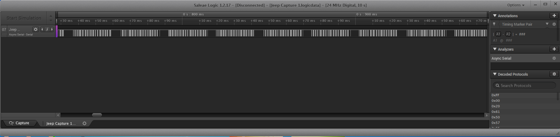Select rising edge trigger icon
This screenshot has height=137, width=560.
coord(47,29)
